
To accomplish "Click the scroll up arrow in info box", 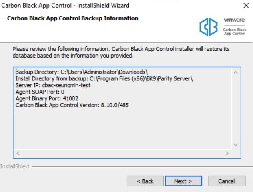I will (235, 72).
